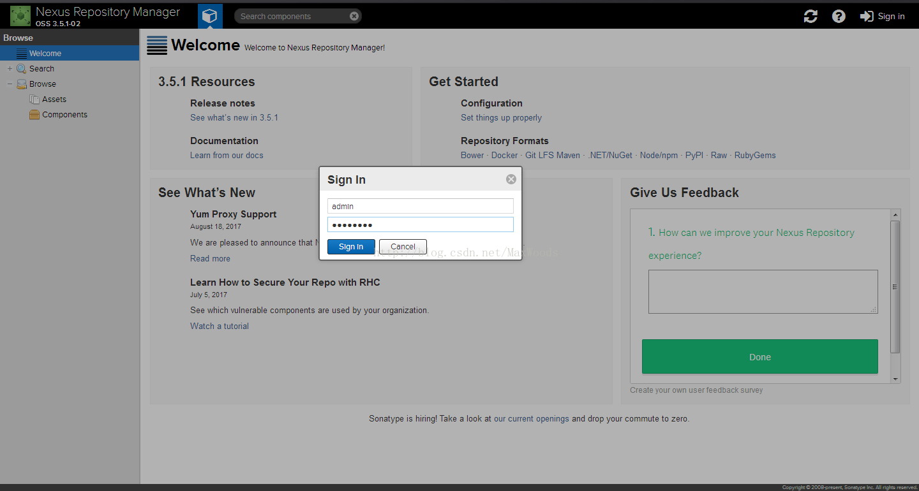Click Read more under Yum Proxy Support
This screenshot has height=491, width=919.
point(210,259)
